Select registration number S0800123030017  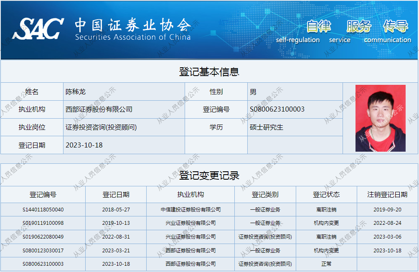[43, 251]
